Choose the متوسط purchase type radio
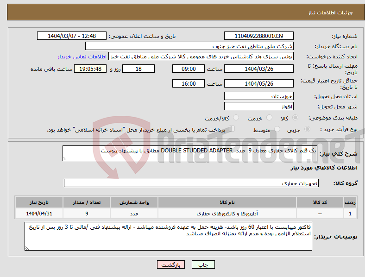 (x=277, y=129)
